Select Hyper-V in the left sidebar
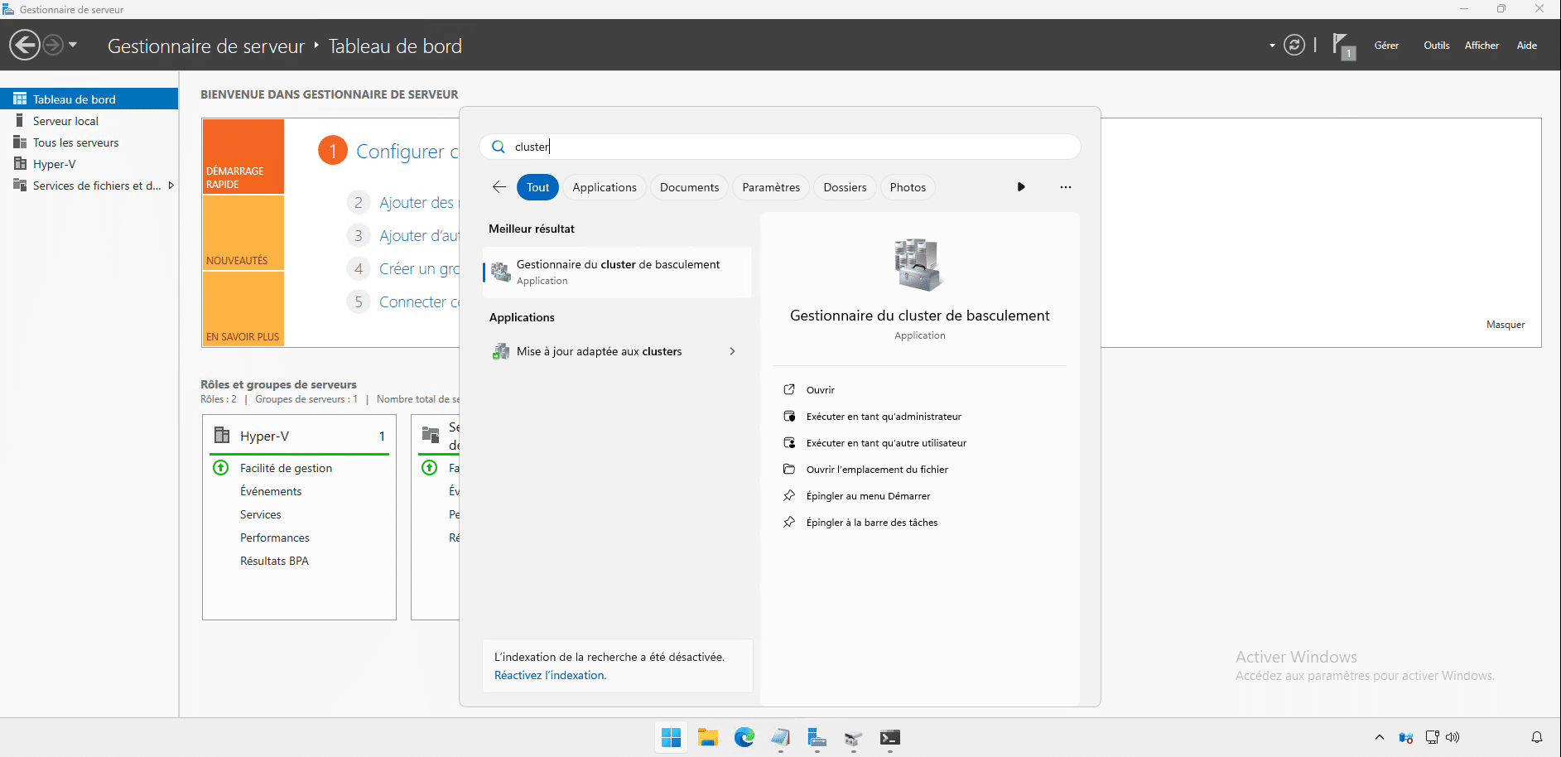The height and width of the screenshot is (757, 1561). click(89, 164)
